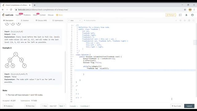Open the Submissions tab
The width and height of the screenshot is (197, 111).
58,20
